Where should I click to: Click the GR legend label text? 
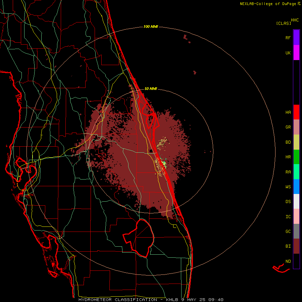[288, 127]
